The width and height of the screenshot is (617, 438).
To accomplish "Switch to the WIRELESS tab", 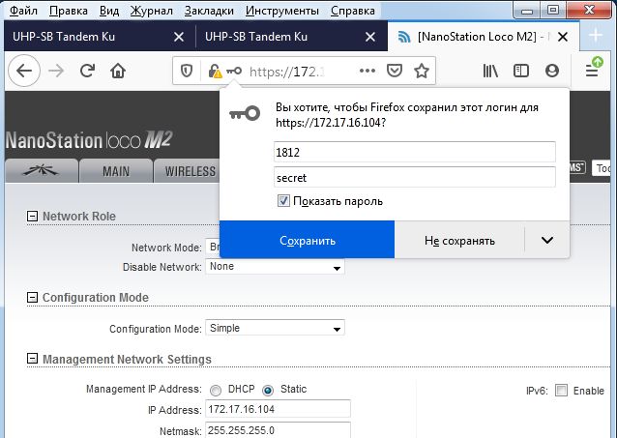I will point(188,171).
